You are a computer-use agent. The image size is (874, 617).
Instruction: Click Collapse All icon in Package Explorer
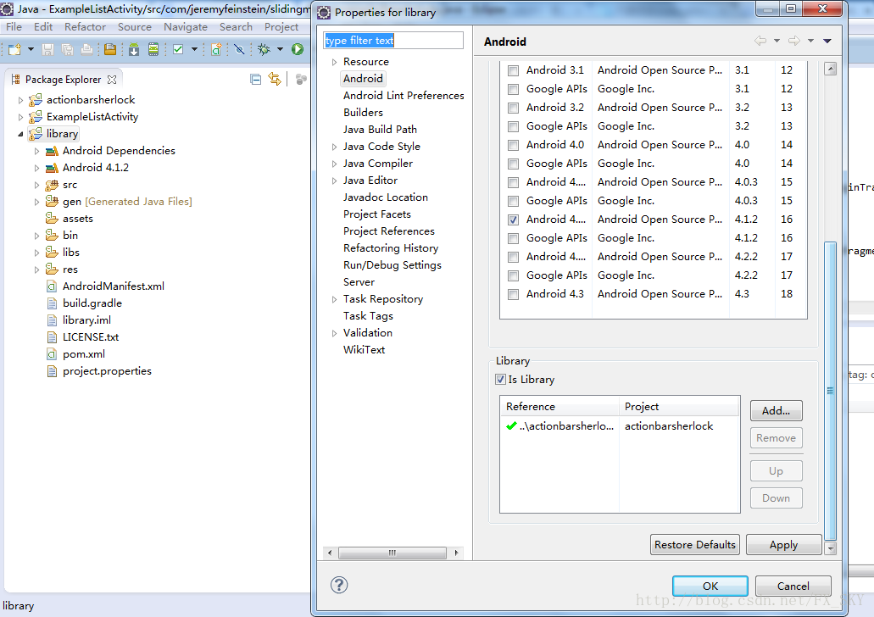[x=256, y=79]
